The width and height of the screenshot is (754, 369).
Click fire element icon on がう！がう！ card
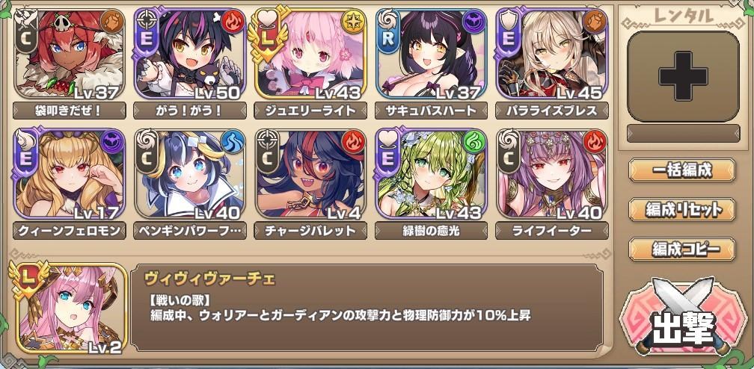[x=232, y=22]
